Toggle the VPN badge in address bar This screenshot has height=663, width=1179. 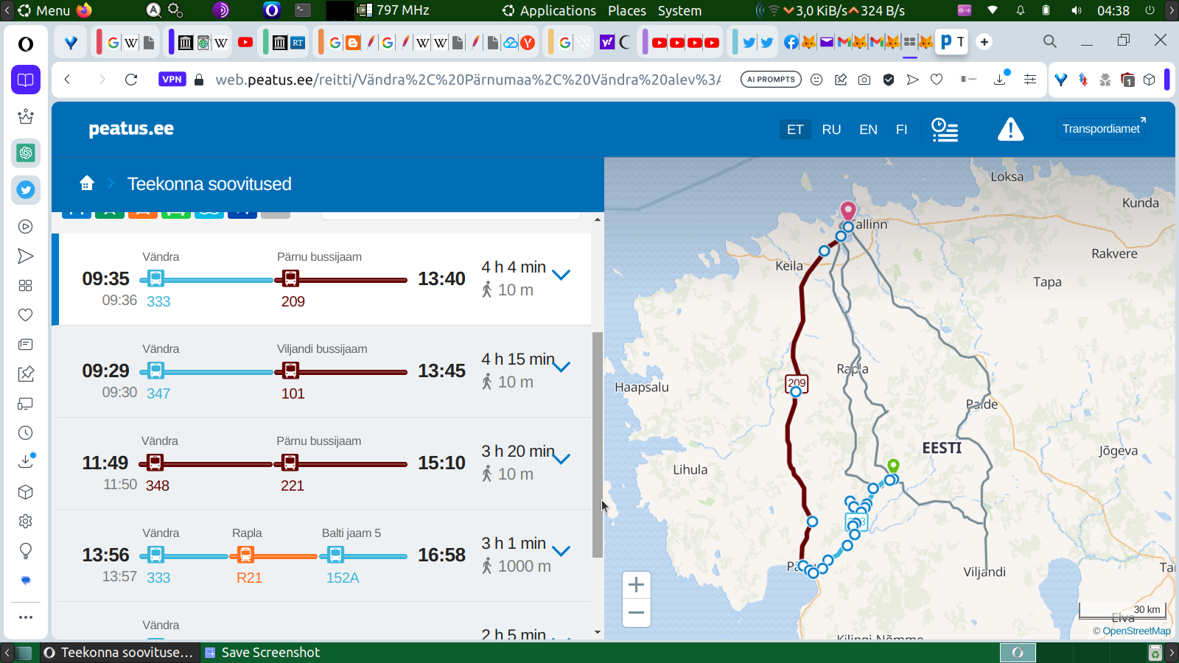172,80
